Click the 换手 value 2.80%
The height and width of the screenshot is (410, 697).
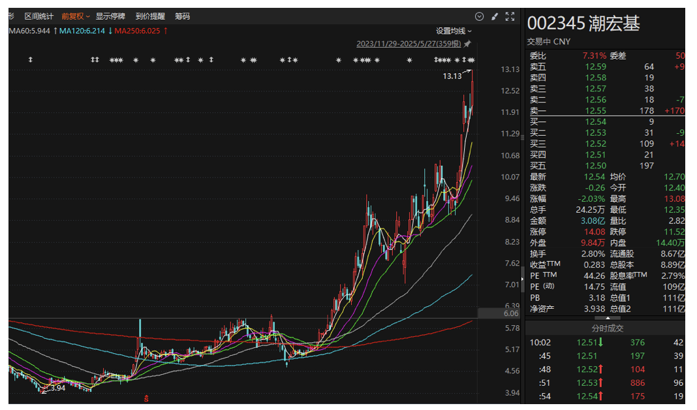[x=593, y=254]
